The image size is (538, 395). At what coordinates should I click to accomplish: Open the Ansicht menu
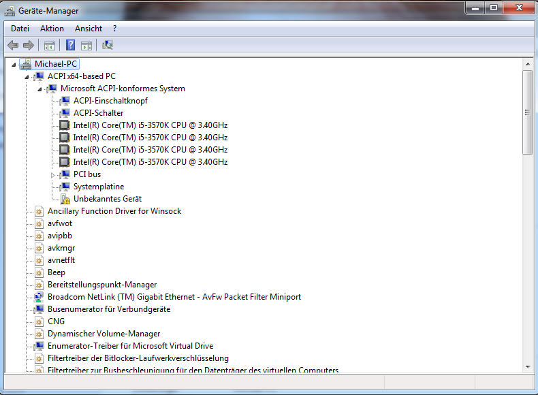(89, 29)
